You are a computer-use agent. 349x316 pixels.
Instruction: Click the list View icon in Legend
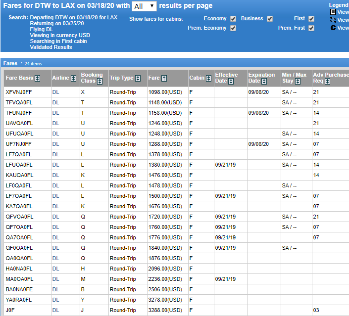click(333, 12)
